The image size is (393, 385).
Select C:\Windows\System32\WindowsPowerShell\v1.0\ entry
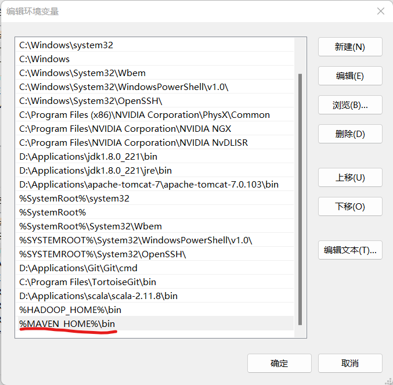click(x=155, y=87)
